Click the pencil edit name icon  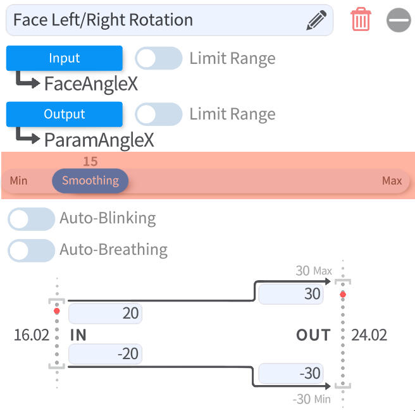click(316, 20)
